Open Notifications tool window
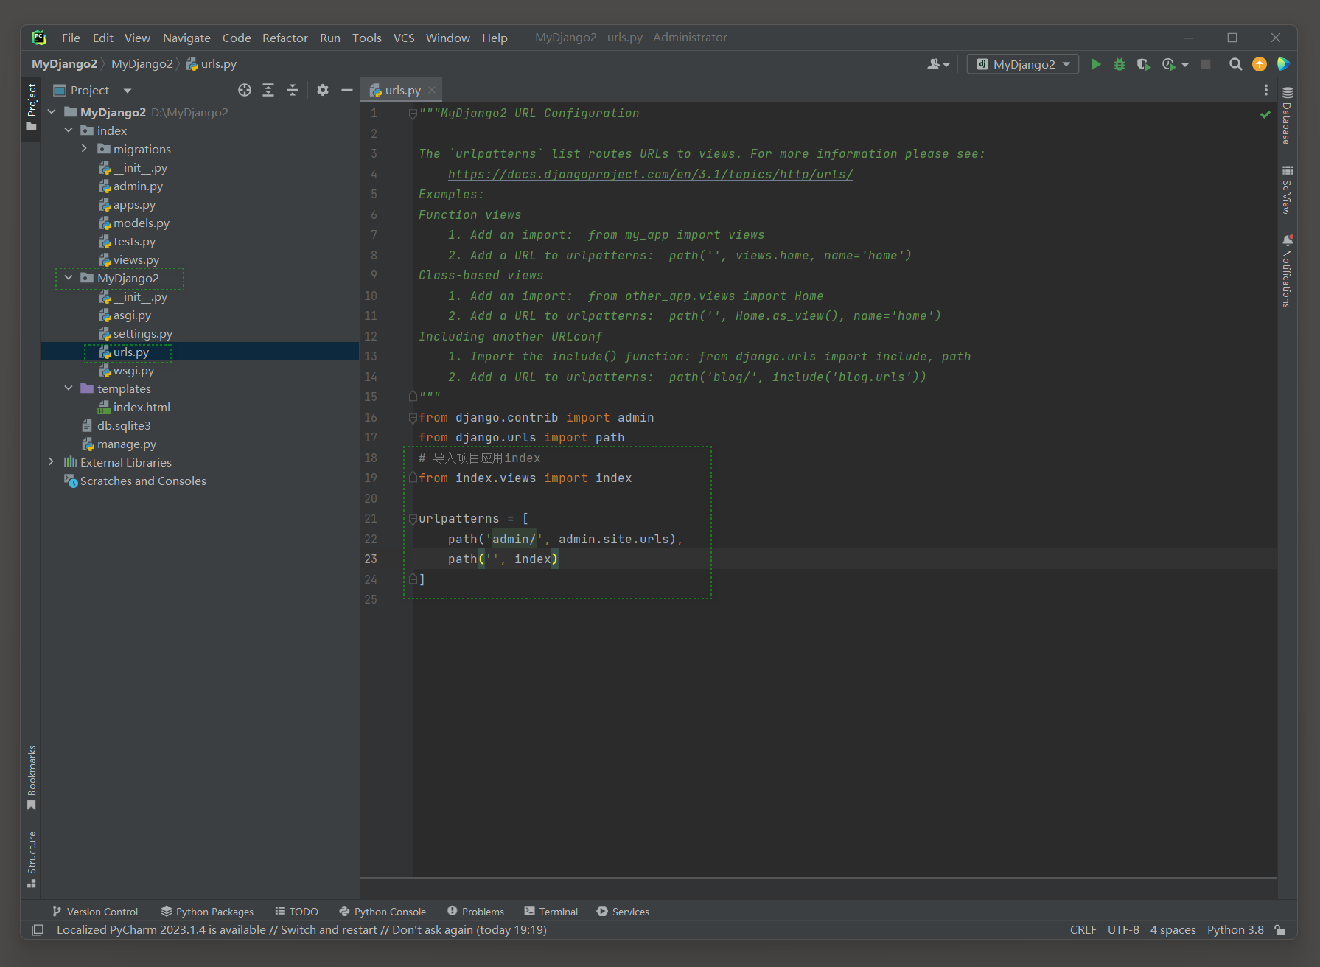Viewport: 1320px width, 967px height. pos(1287,270)
